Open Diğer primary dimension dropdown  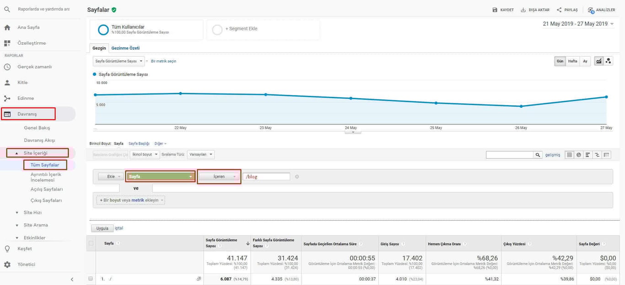(x=160, y=143)
